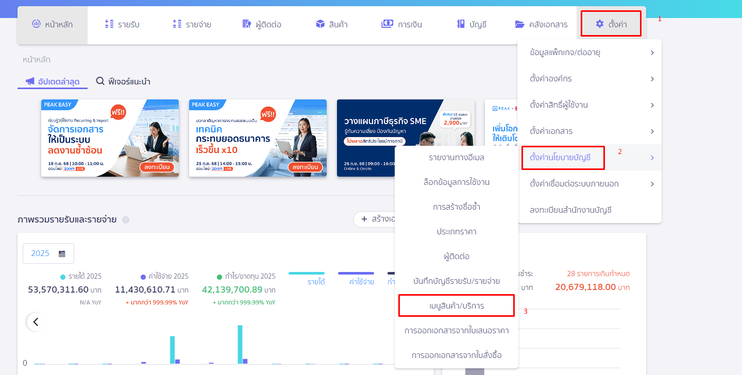Click ลงทะเบียน on the จัดการเอกสาร banner
Image resolution: width=742 pixels, height=375 pixels.
[x=157, y=167]
